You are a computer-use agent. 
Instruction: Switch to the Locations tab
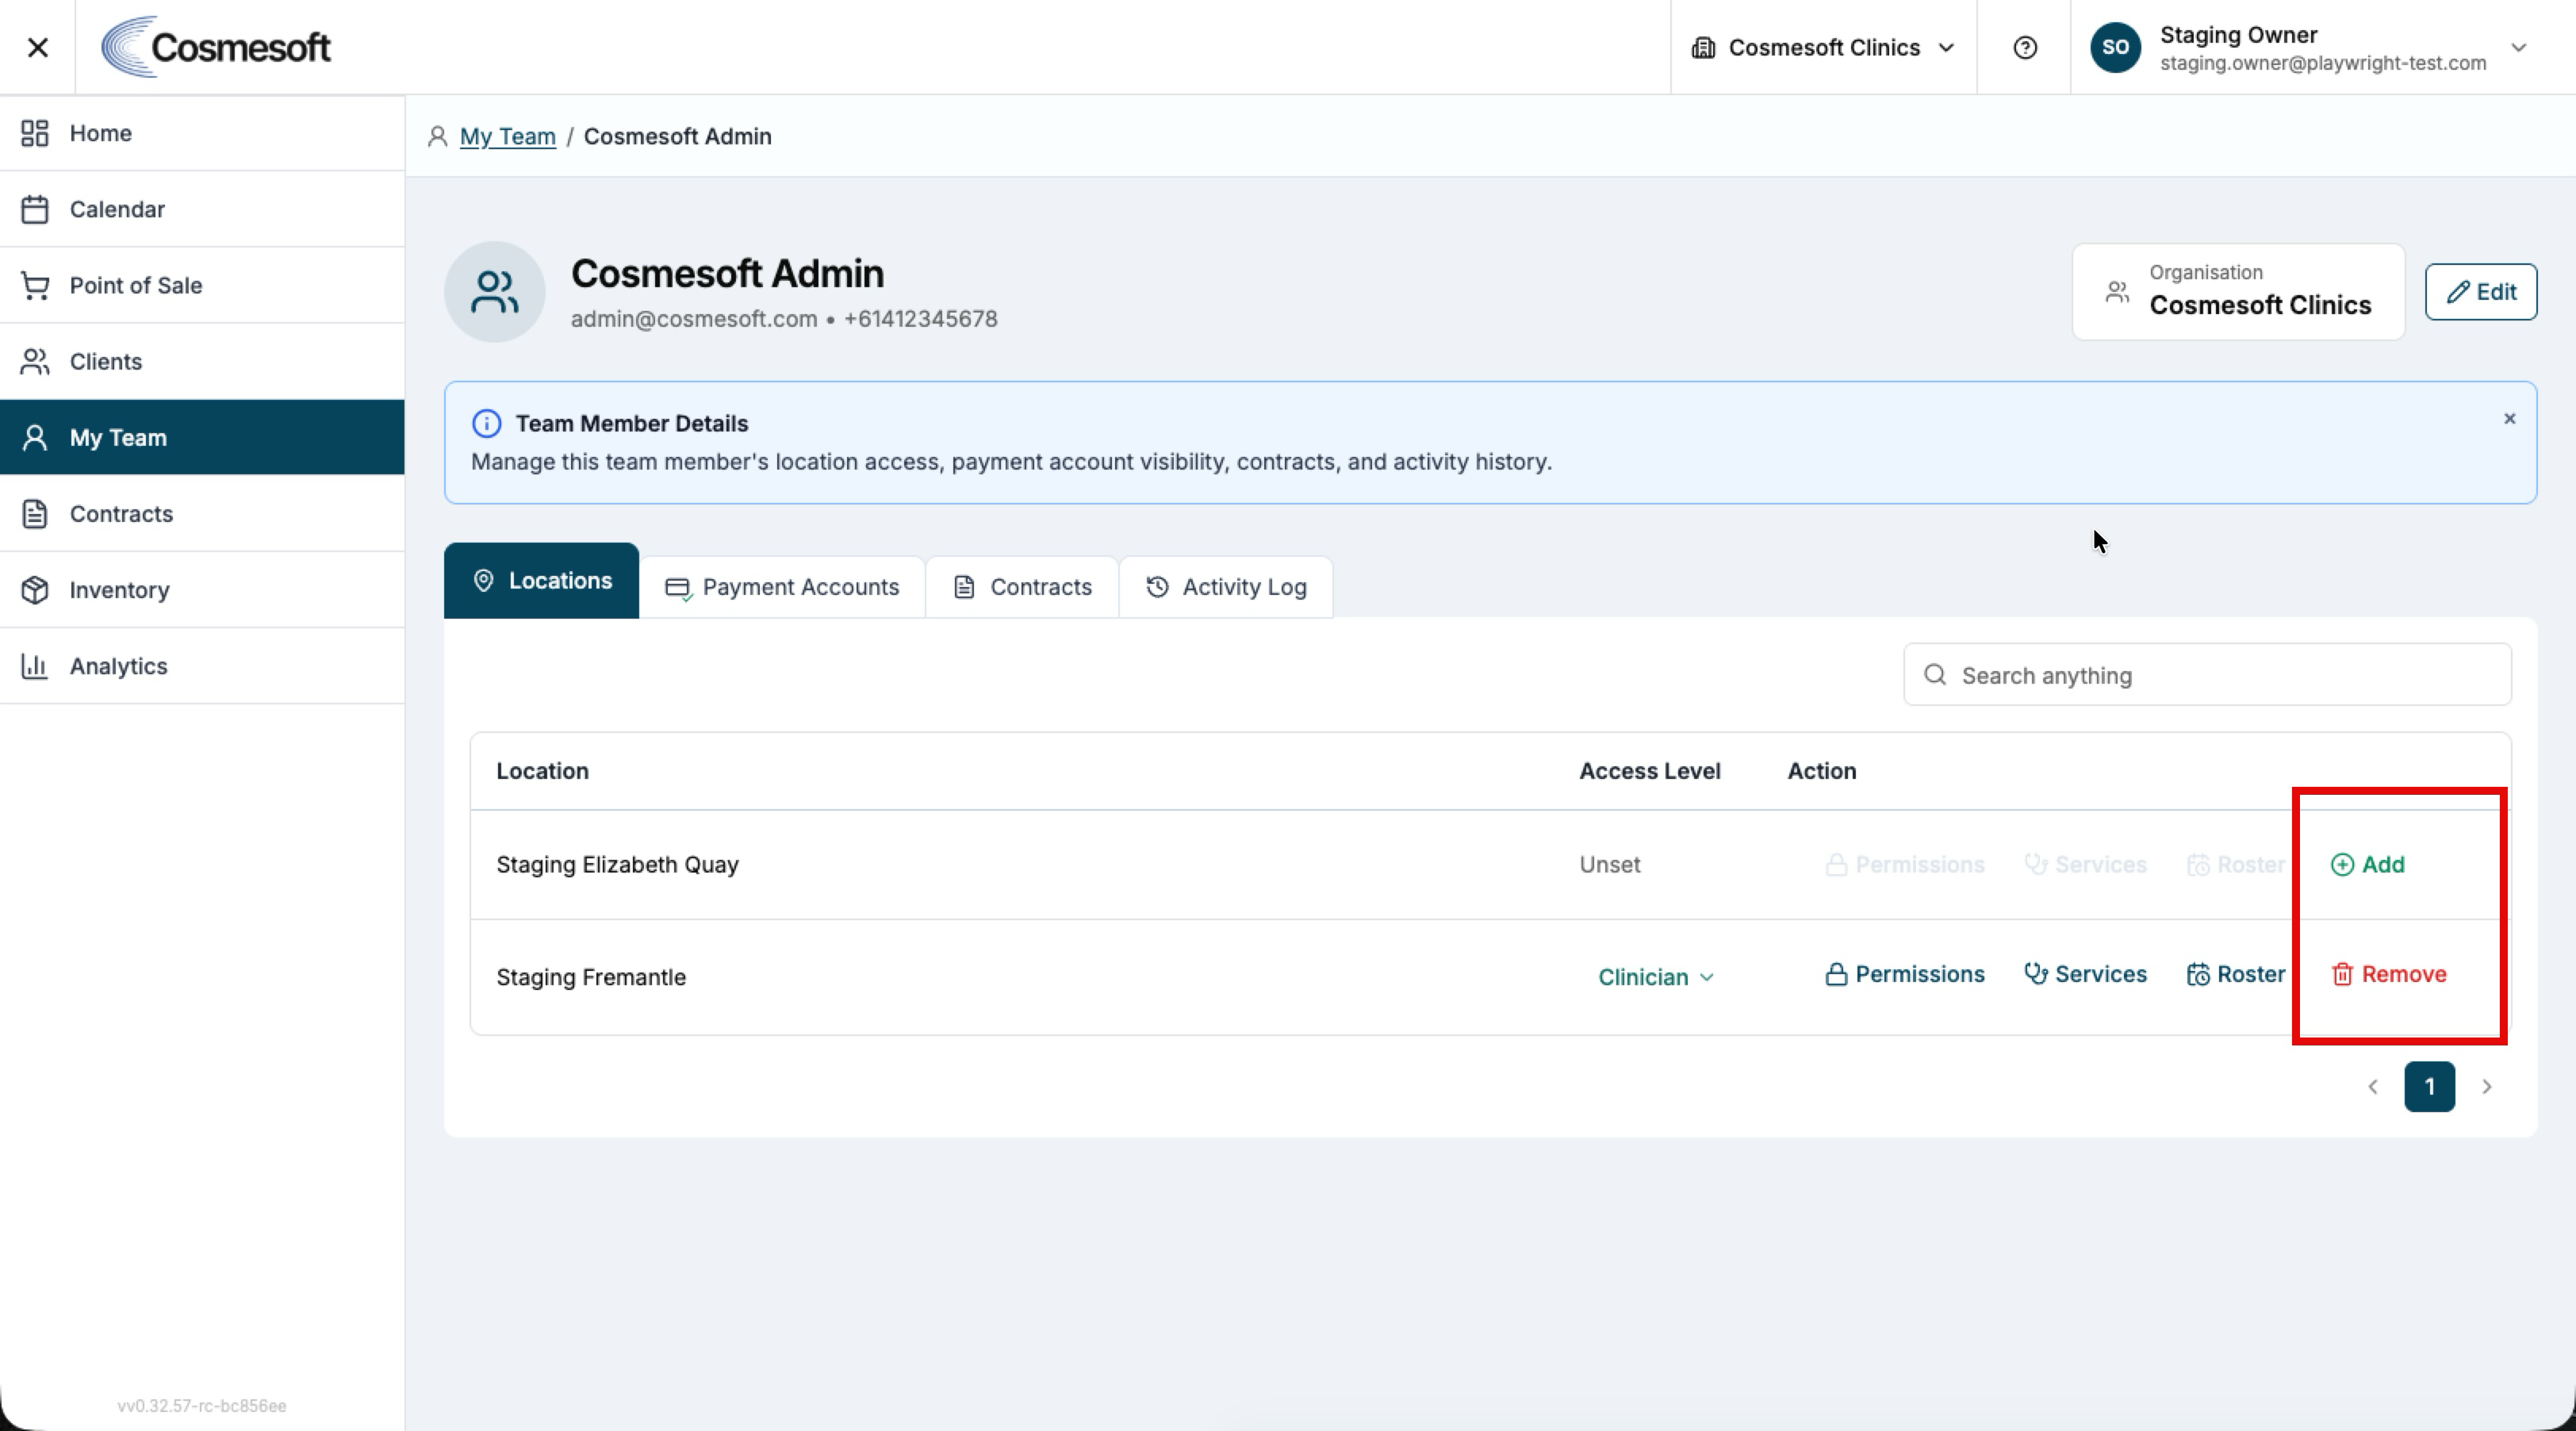tap(541, 581)
